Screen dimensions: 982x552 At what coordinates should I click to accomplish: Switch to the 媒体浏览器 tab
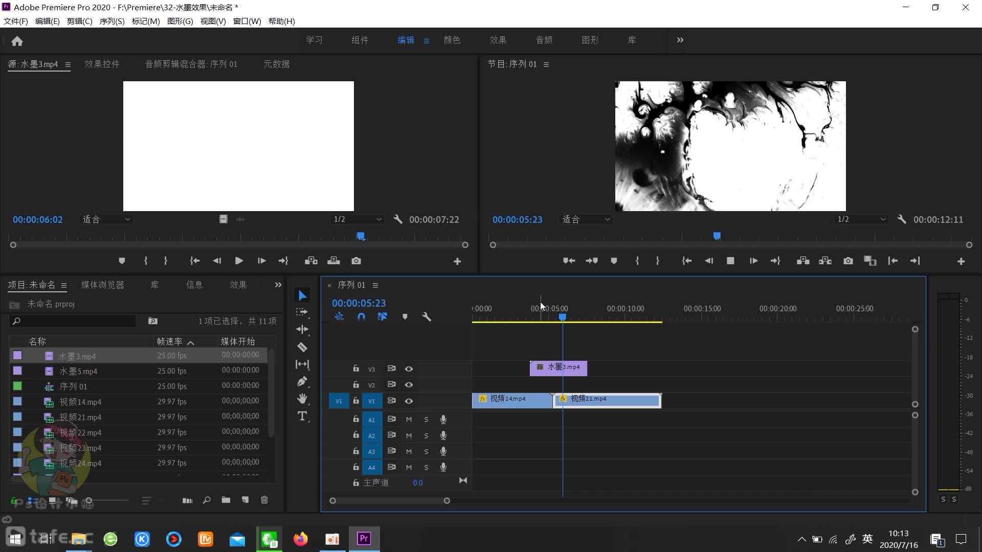point(103,285)
